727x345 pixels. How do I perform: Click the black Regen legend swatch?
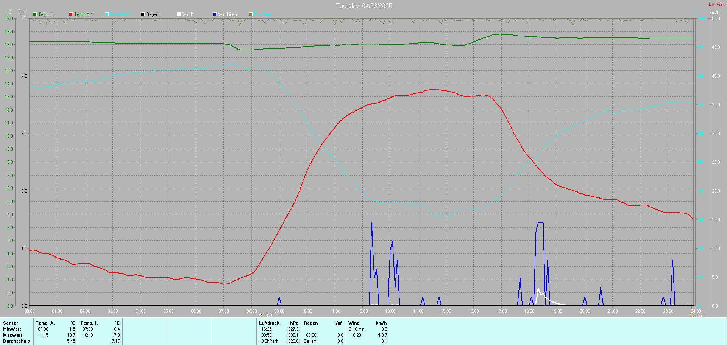coord(143,14)
